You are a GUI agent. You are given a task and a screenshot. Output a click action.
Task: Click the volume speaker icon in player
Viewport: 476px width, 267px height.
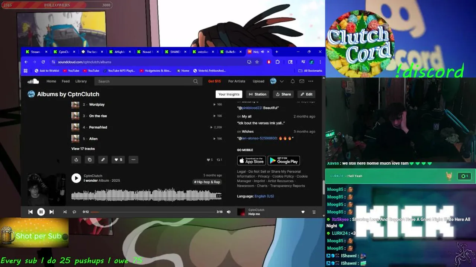(x=229, y=212)
